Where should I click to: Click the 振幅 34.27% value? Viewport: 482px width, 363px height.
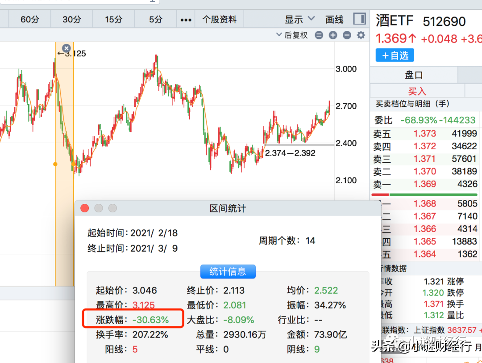(x=330, y=305)
